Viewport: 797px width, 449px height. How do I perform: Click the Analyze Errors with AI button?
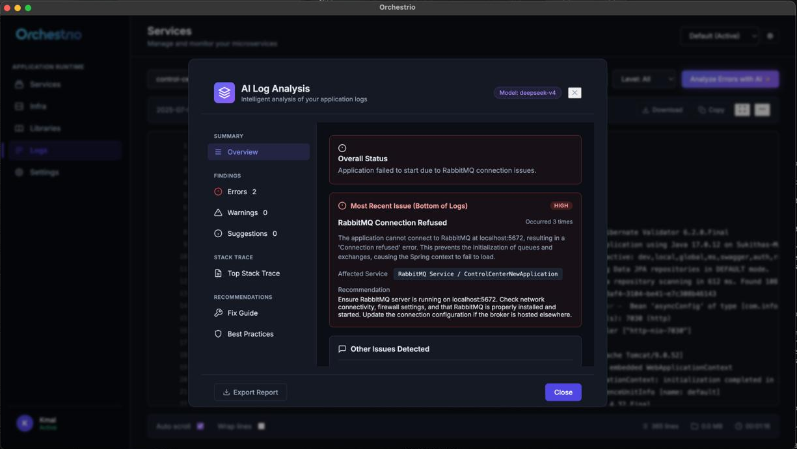pos(730,79)
